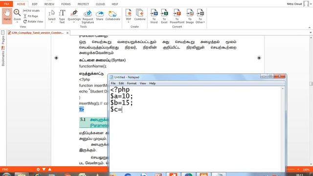Click the PDF viewer vertical scrollbar thumb
Screen dimensions: 313x176
click(311, 84)
